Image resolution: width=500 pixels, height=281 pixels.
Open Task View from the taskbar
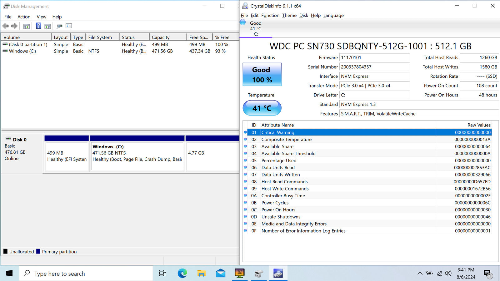tap(162, 274)
